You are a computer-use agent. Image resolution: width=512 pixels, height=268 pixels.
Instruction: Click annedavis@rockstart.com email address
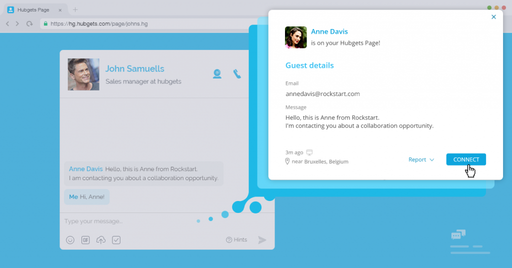[322, 93]
